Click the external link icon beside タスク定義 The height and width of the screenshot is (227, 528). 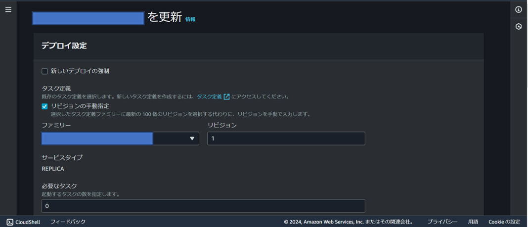[226, 96]
